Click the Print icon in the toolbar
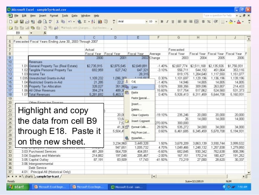The image size is (259, 195). pos(39,22)
